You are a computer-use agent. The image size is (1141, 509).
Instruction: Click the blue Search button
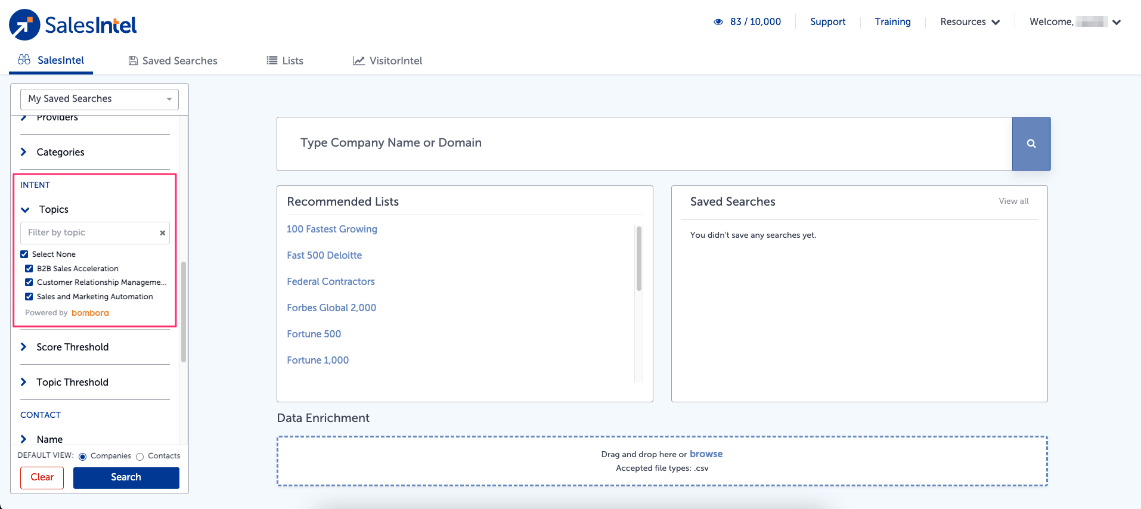pos(126,477)
